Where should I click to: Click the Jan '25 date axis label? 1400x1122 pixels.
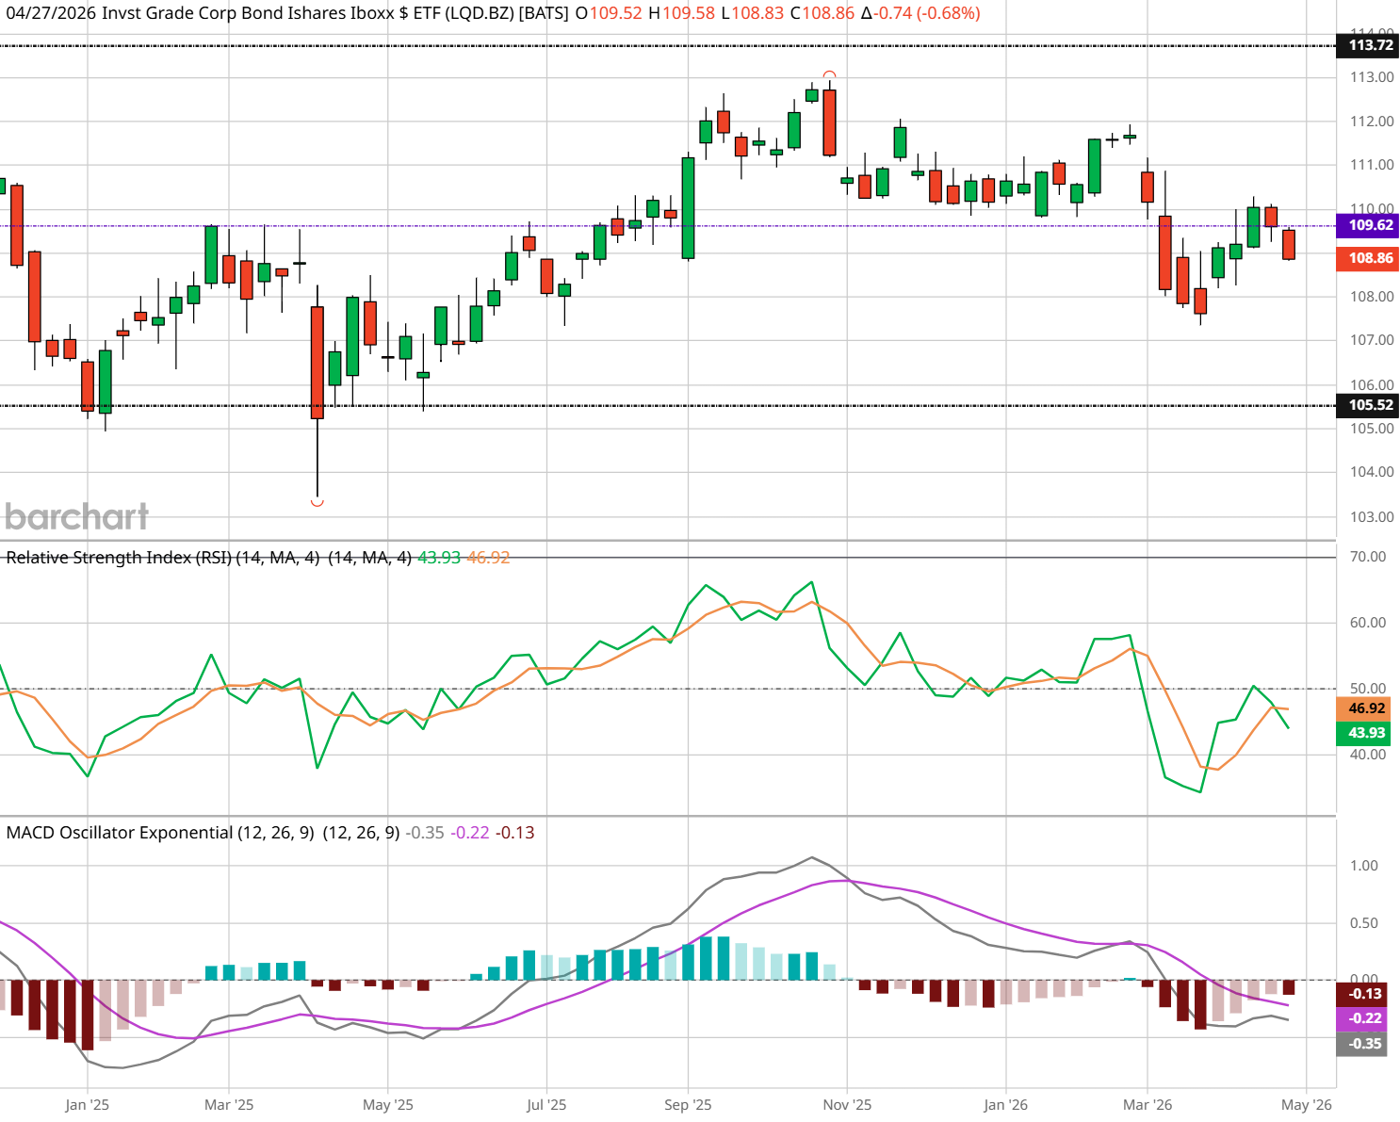pos(88,1105)
